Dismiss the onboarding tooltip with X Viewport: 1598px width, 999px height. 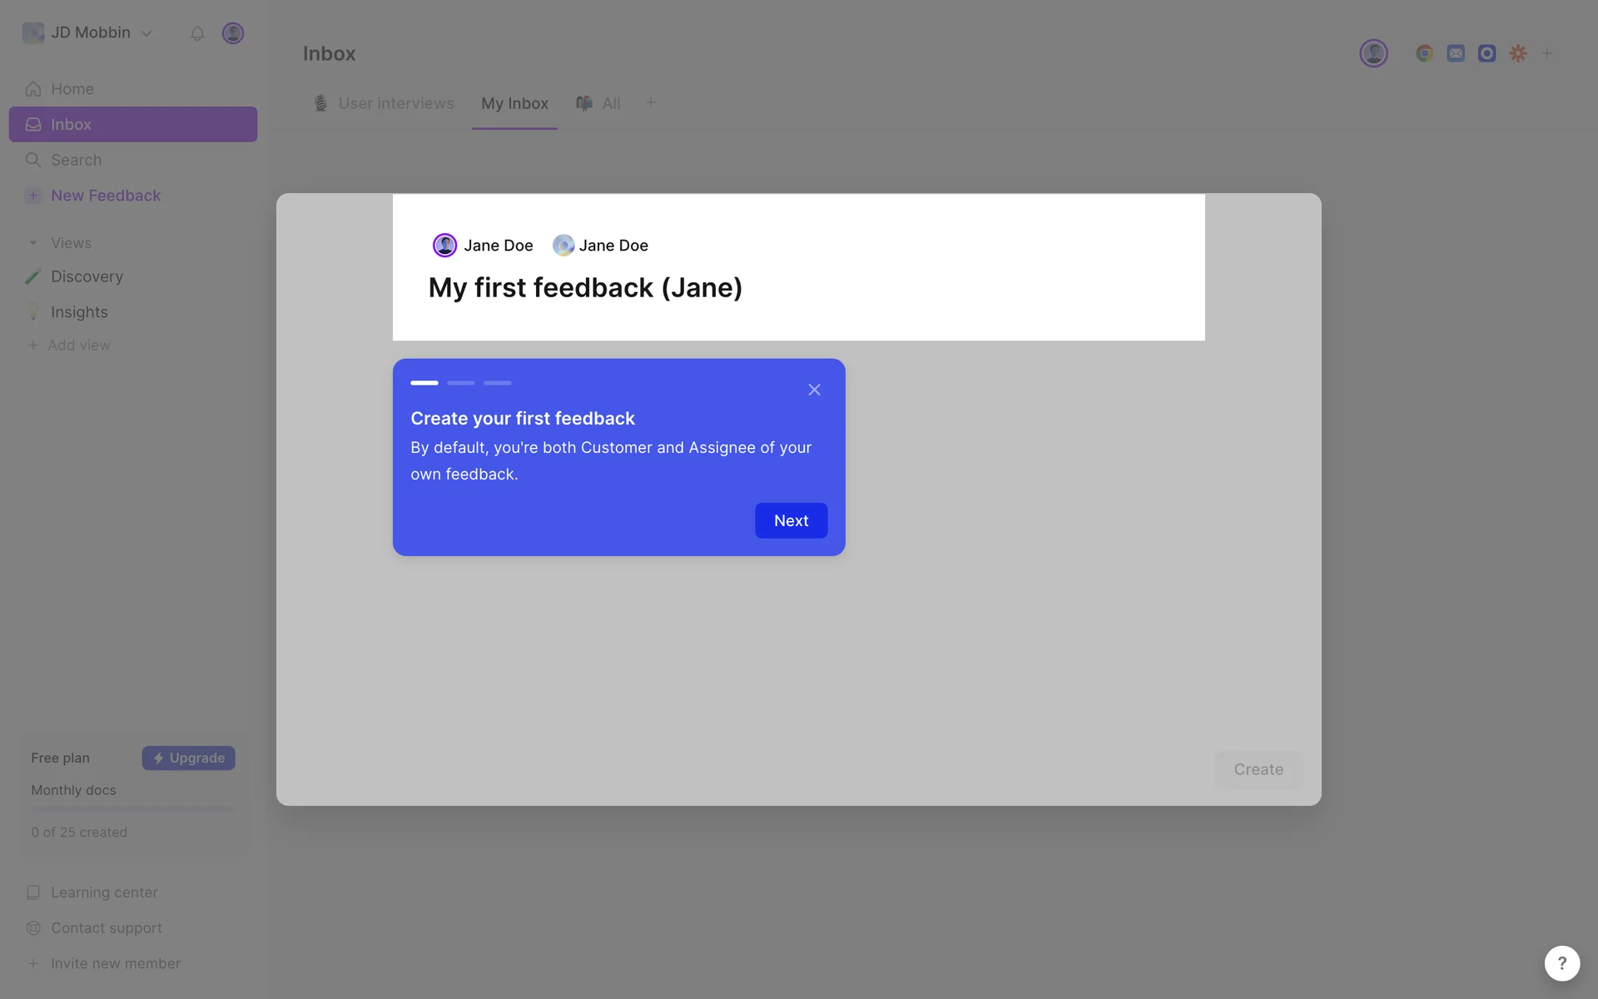point(814,390)
